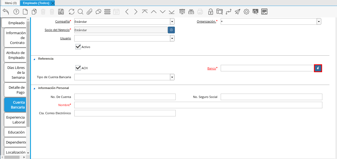Open the Usuario dropdown arrow

click(x=172, y=39)
